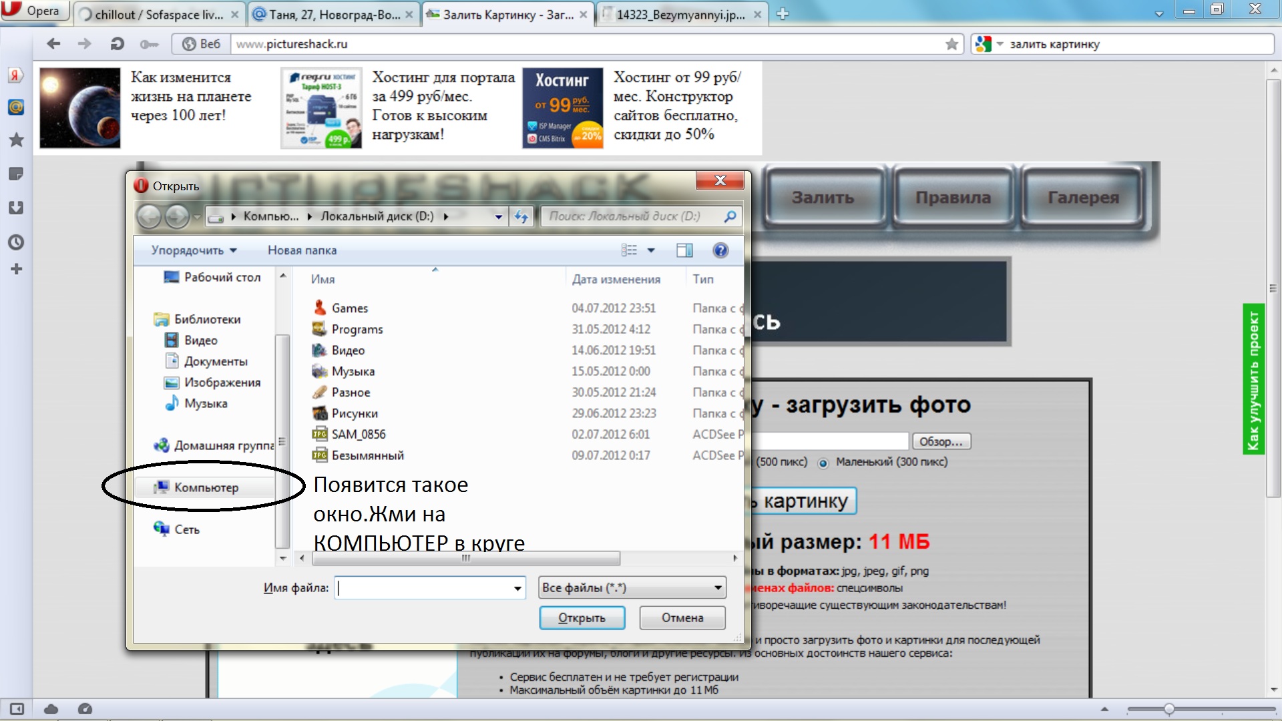The image size is (1282, 721).
Task: Switch to chillout / Sofaspace tab
Action: 159,15
